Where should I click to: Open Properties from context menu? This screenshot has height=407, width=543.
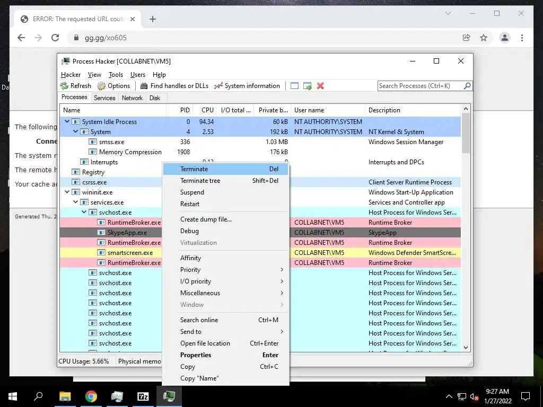225,355
